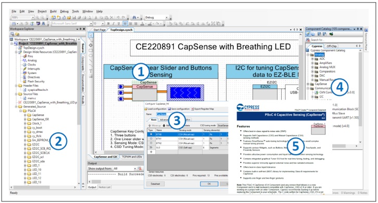Open the Debug menu
The width and height of the screenshot is (378, 203).
point(65,11)
